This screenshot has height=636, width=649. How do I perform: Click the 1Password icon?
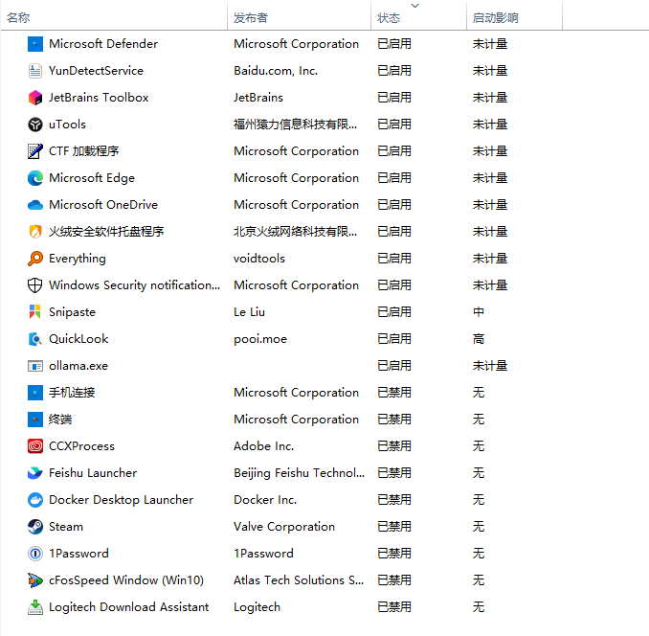[35, 554]
